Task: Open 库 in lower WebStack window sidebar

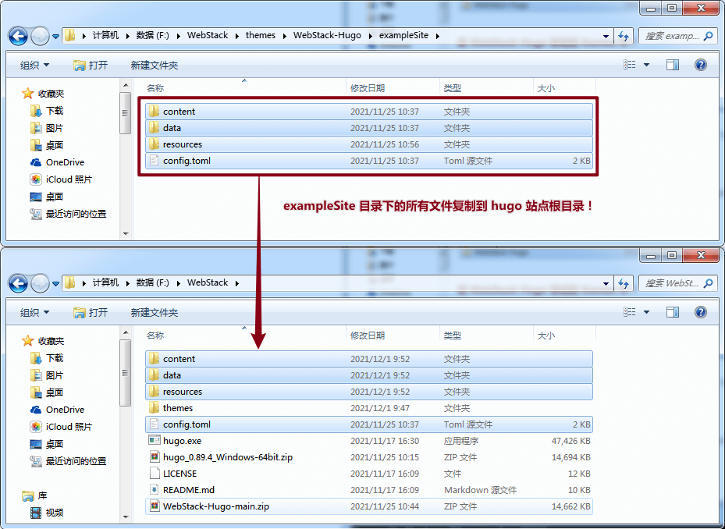Action: (35, 495)
